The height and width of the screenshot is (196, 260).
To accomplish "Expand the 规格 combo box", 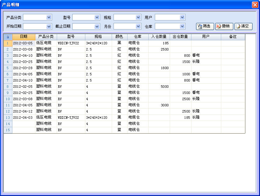I will click(138, 17).
